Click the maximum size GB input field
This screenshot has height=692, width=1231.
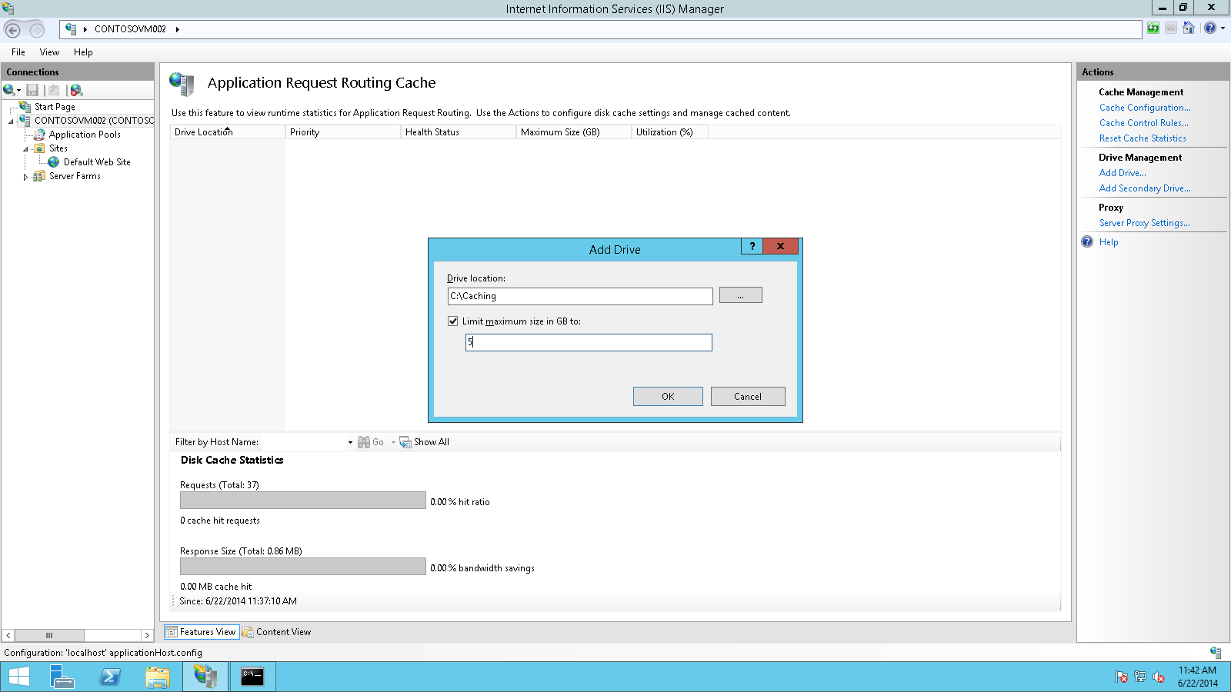[589, 342]
